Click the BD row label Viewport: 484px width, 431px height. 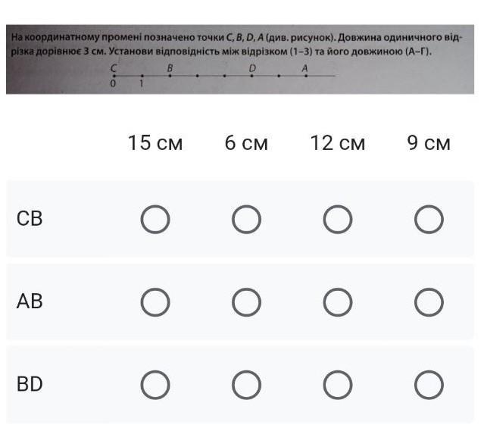[30, 385]
